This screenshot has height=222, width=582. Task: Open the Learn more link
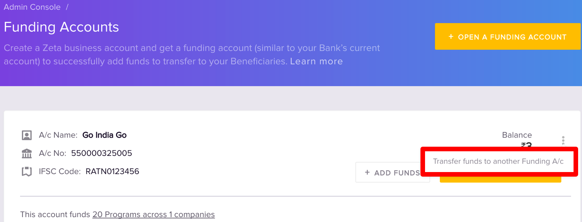[x=316, y=61]
